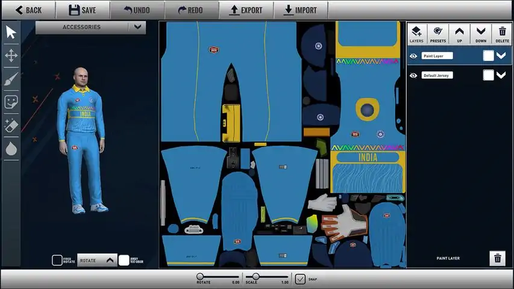Select the droplet fill tool
This screenshot has width=514, height=289.
11,148
